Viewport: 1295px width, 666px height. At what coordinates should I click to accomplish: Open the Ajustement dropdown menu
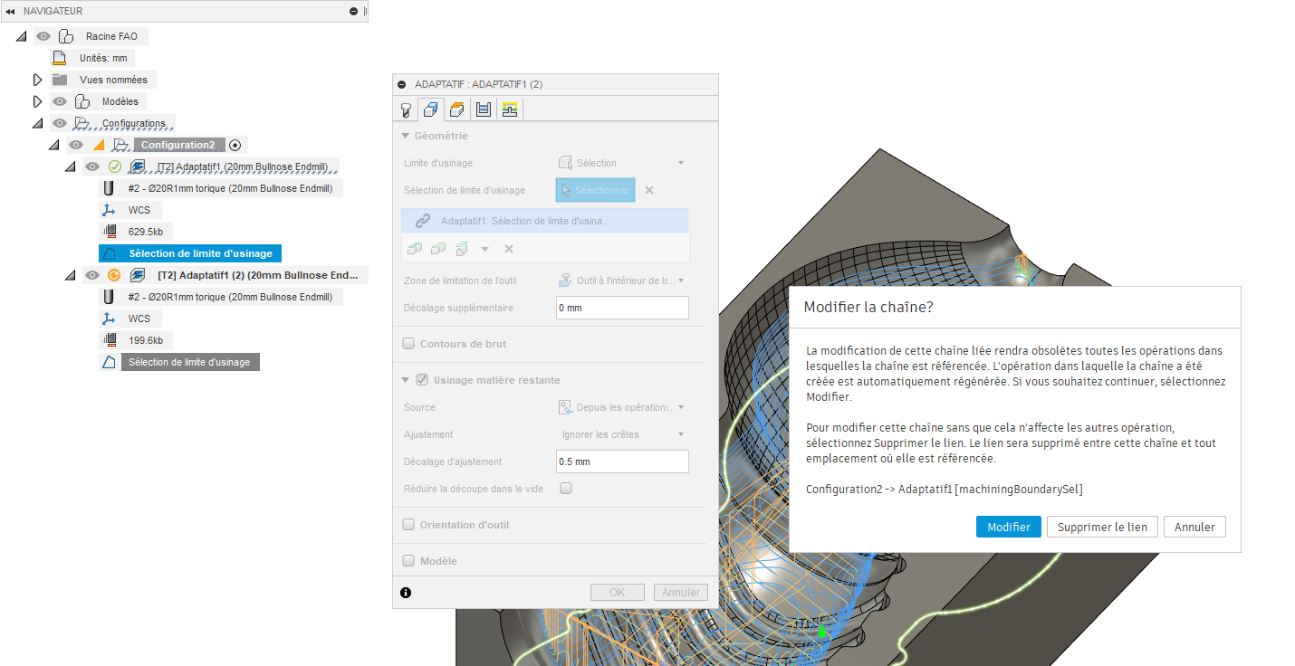coord(622,434)
